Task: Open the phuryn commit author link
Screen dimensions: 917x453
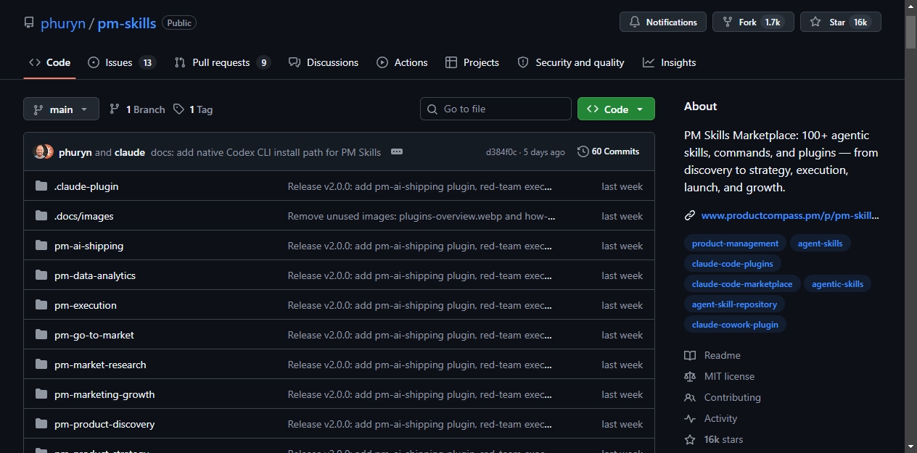Action: click(75, 152)
